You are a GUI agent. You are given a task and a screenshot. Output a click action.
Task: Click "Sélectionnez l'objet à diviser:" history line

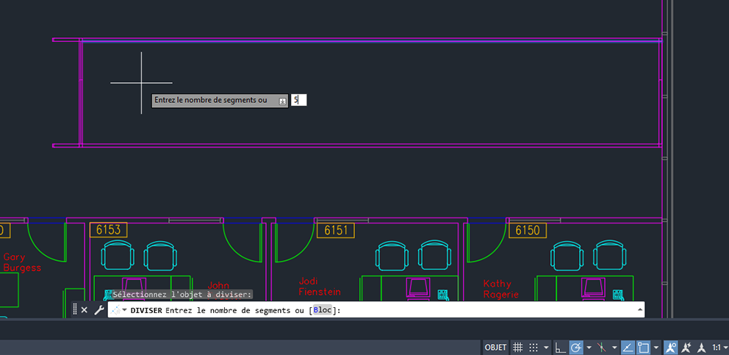pyautogui.click(x=183, y=294)
